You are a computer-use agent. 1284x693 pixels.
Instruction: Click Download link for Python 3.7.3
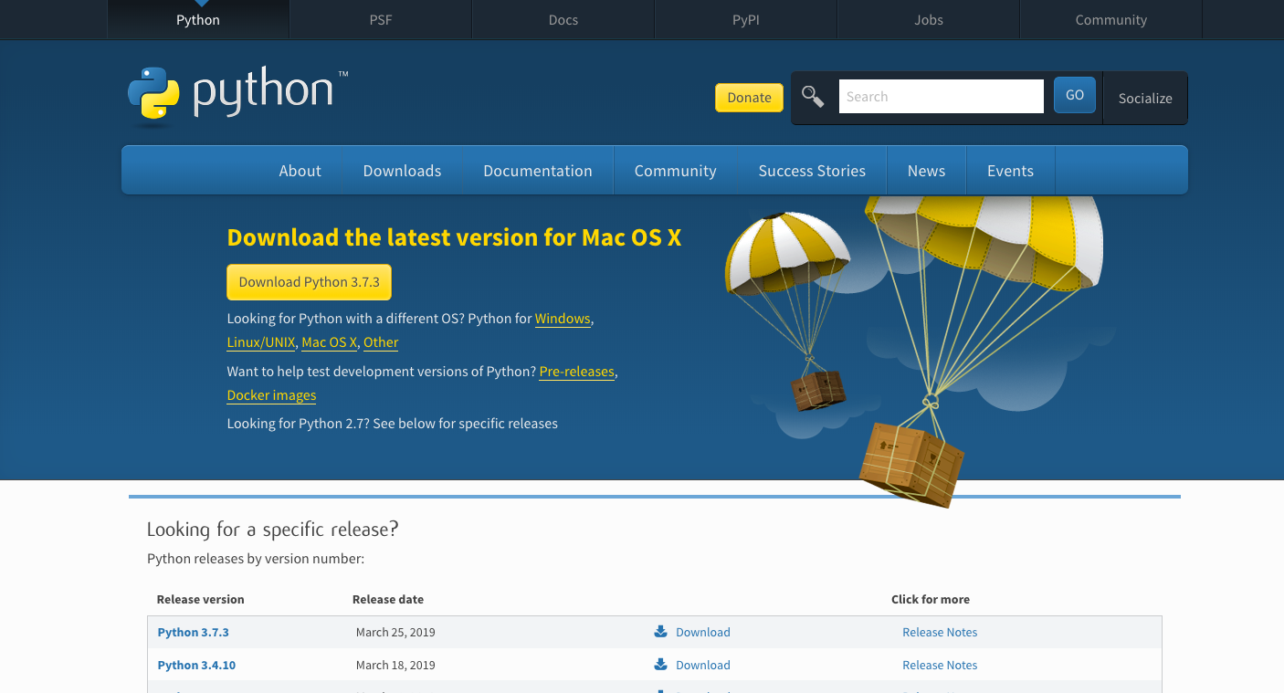[x=703, y=632]
